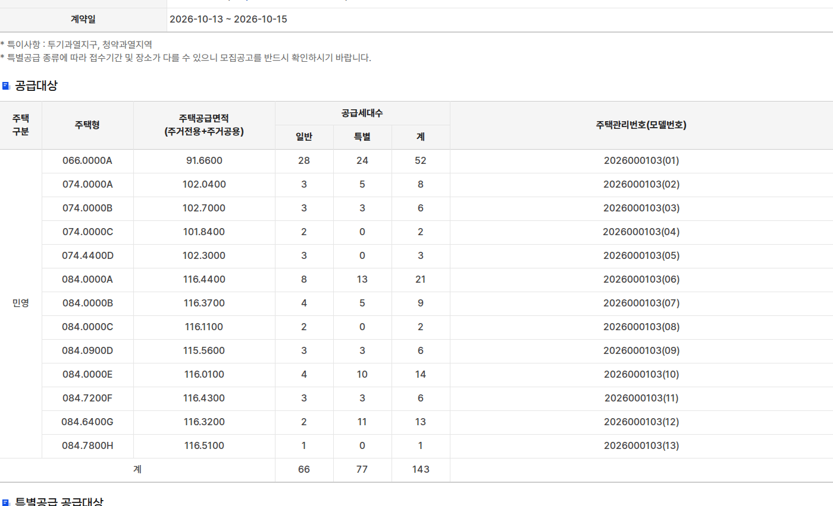Image resolution: width=833 pixels, height=506 pixels.
Task: Select housing type 084.0000B
Action: [87, 303]
